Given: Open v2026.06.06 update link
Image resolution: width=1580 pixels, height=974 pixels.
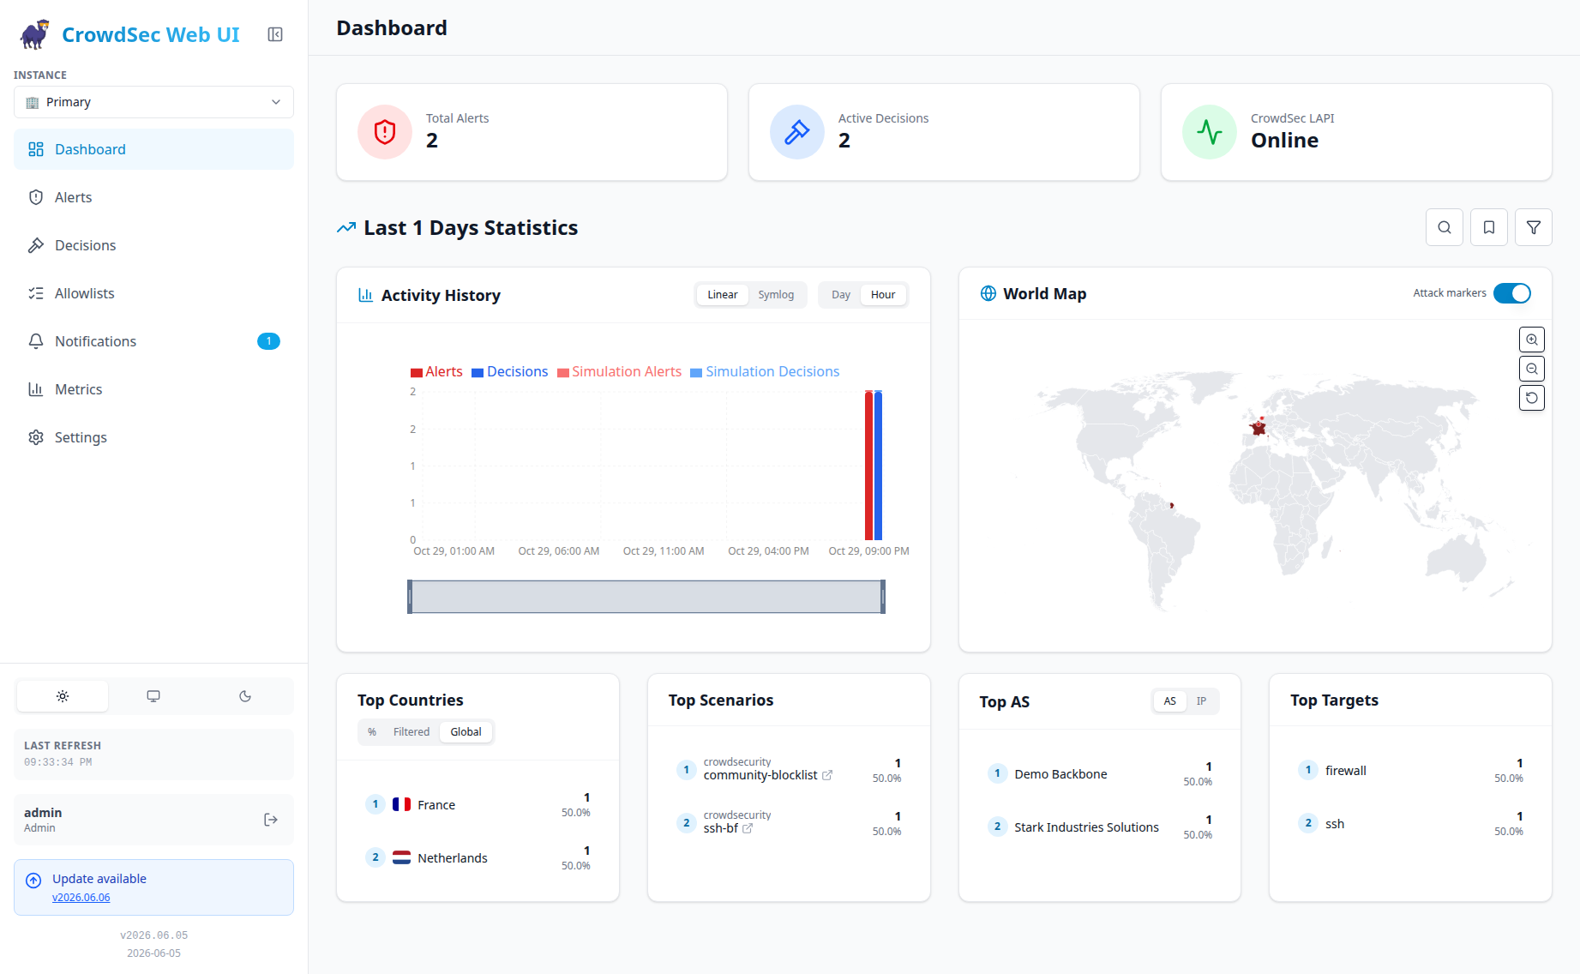Looking at the screenshot, I should pos(81,898).
